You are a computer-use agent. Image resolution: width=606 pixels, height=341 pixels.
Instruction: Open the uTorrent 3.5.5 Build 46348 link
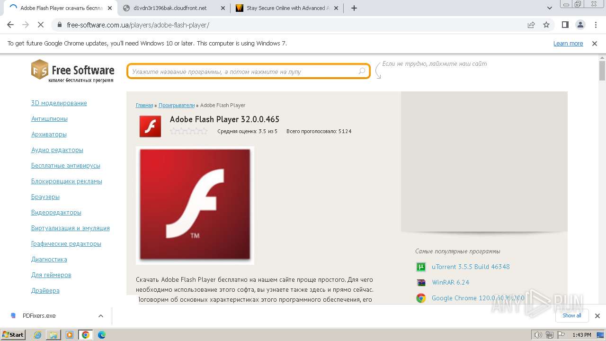click(471, 267)
